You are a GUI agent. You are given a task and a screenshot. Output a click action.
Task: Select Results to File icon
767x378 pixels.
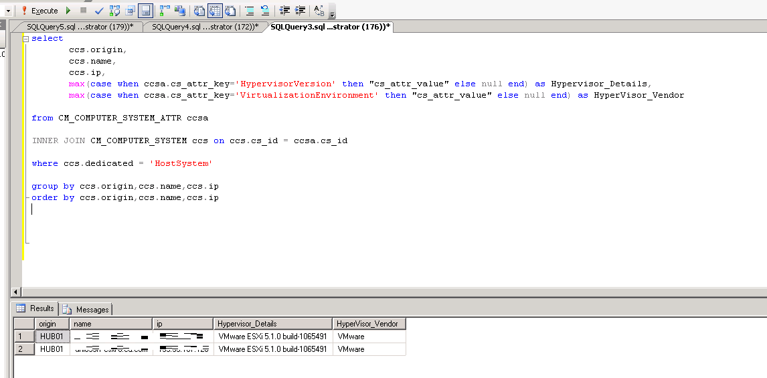pyautogui.click(x=230, y=10)
